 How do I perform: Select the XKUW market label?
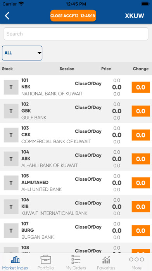[x=135, y=16]
